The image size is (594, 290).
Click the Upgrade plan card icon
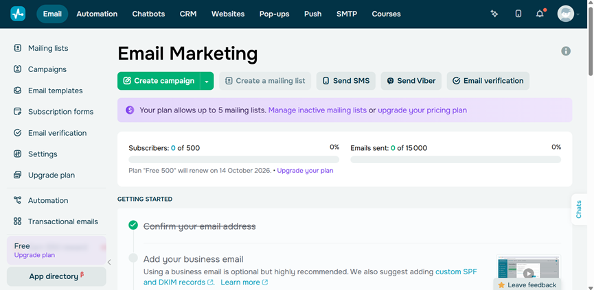pos(17,175)
